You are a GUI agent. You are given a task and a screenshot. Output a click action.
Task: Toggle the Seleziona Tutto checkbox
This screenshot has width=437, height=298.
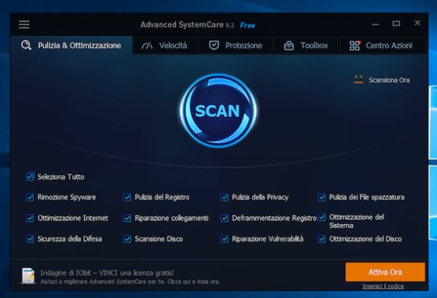[30, 177]
